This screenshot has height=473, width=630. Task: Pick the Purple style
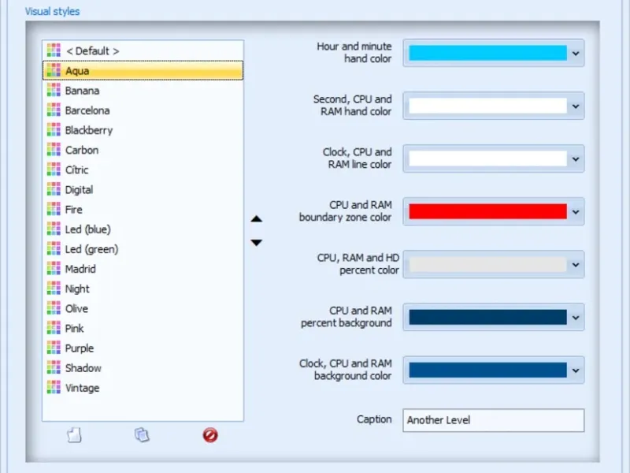(x=143, y=348)
